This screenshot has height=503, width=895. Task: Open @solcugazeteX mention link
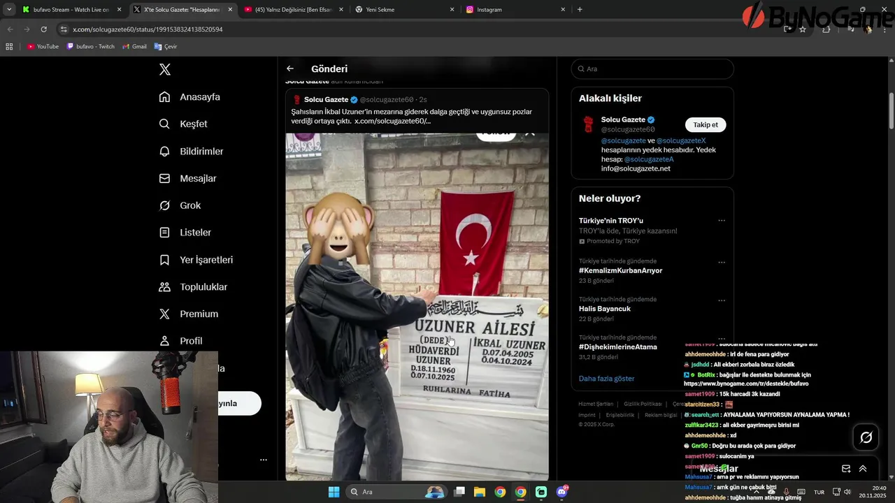(681, 140)
